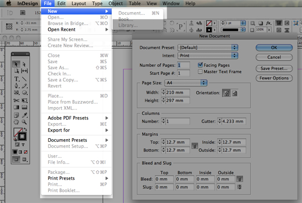The image size is (302, 203).
Task: Click the reference point locator grid
Action: click(9, 26)
